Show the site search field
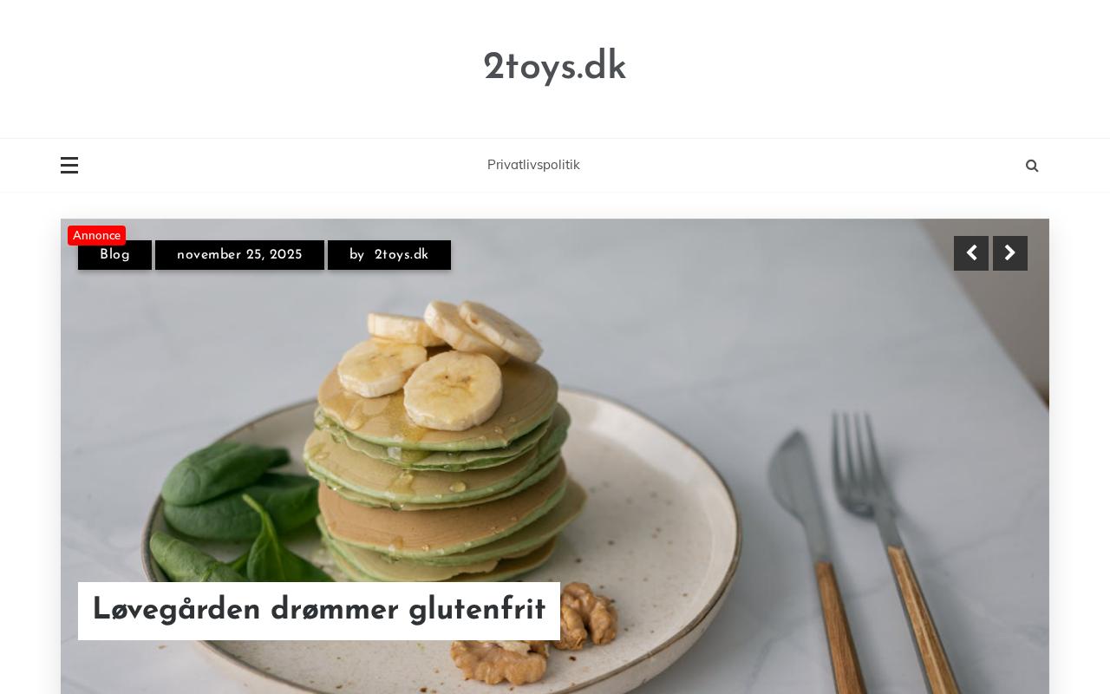Viewport: 1110px width, 694px height. pos(1032,166)
